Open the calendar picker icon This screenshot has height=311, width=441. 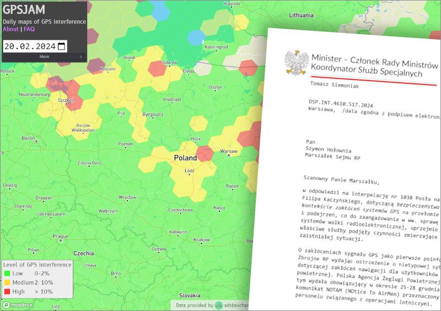click(61, 46)
